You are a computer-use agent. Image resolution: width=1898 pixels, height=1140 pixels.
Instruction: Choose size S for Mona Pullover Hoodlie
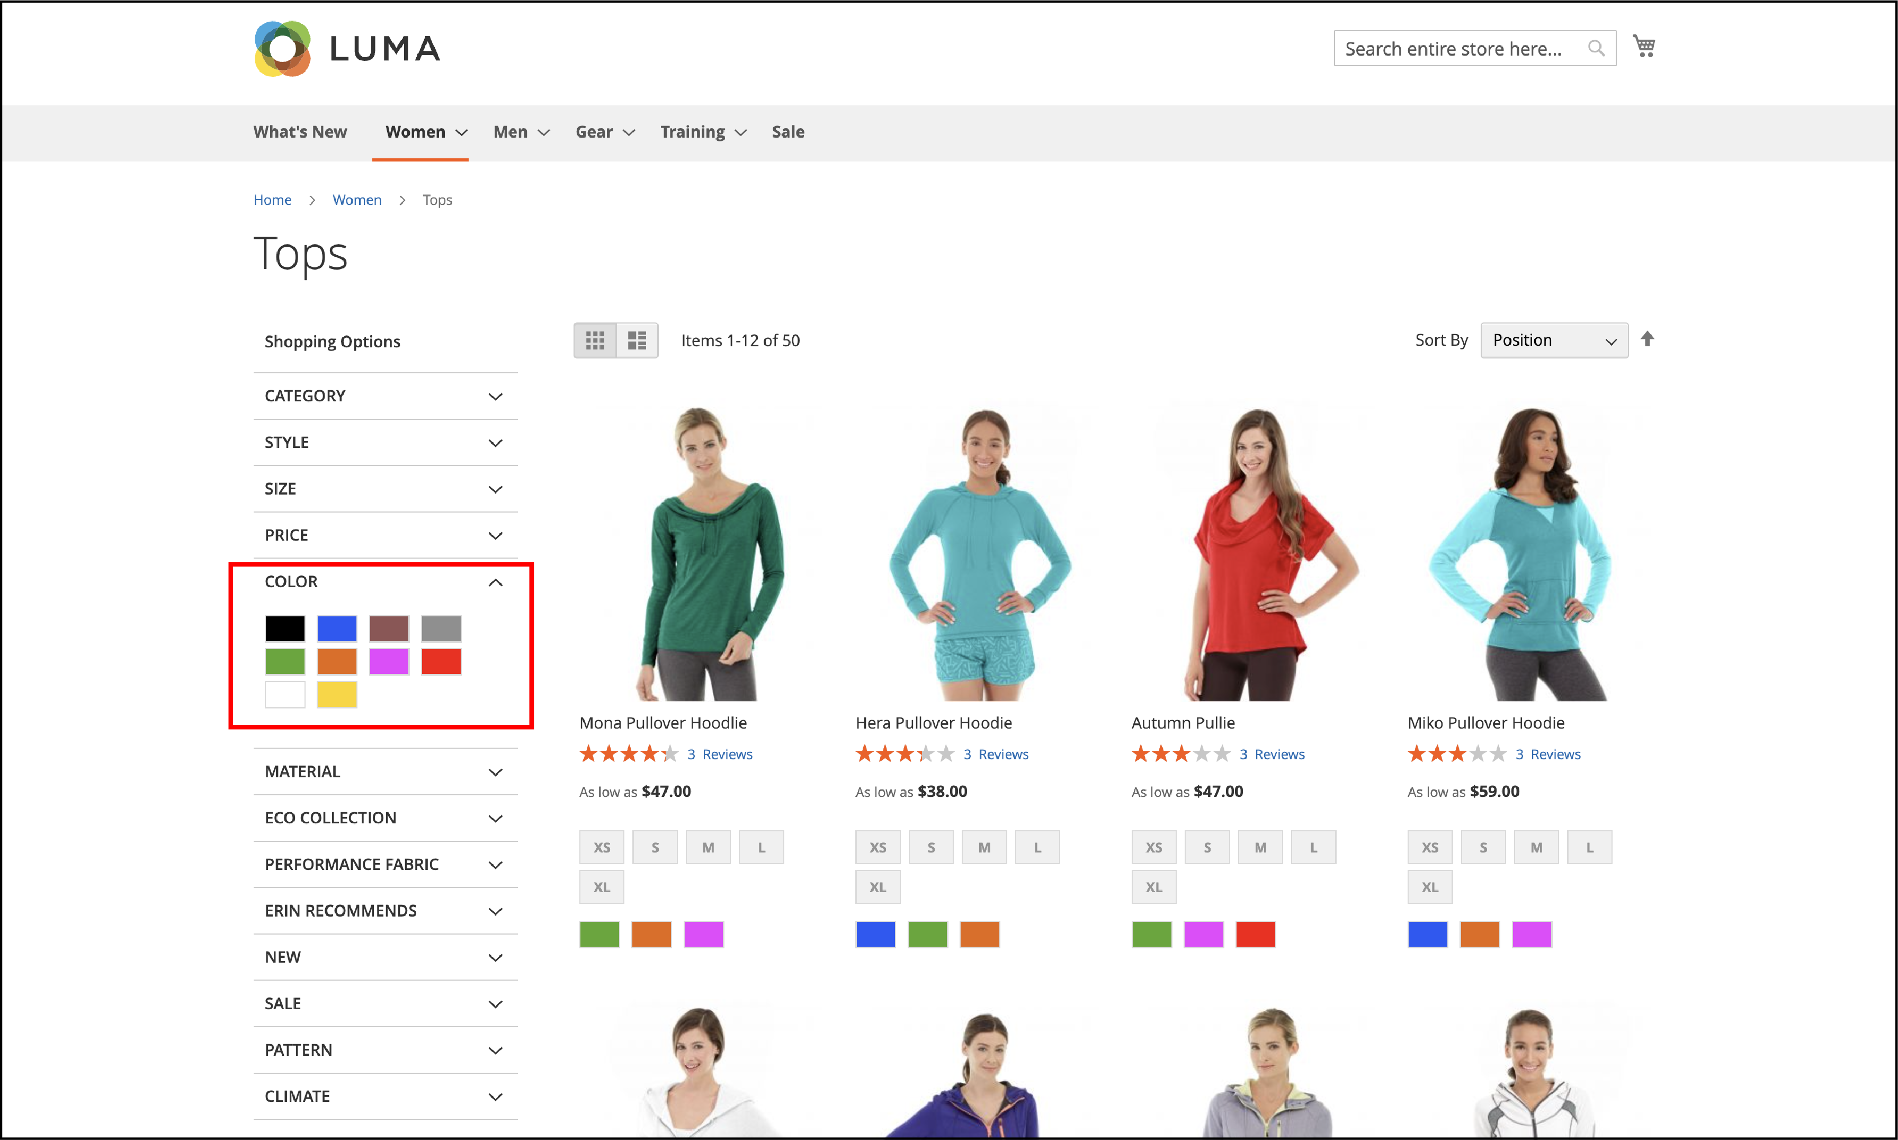point(655,847)
